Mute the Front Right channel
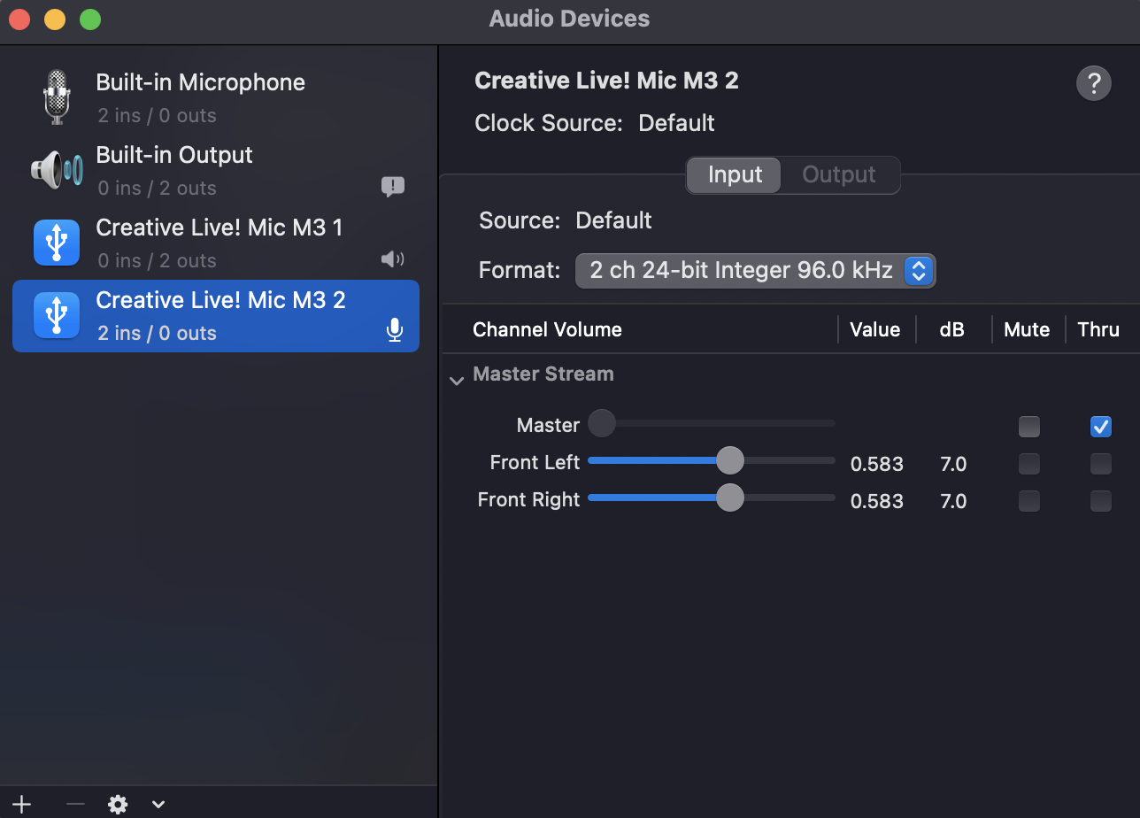The height and width of the screenshot is (818, 1140). [x=1028, y=501]
